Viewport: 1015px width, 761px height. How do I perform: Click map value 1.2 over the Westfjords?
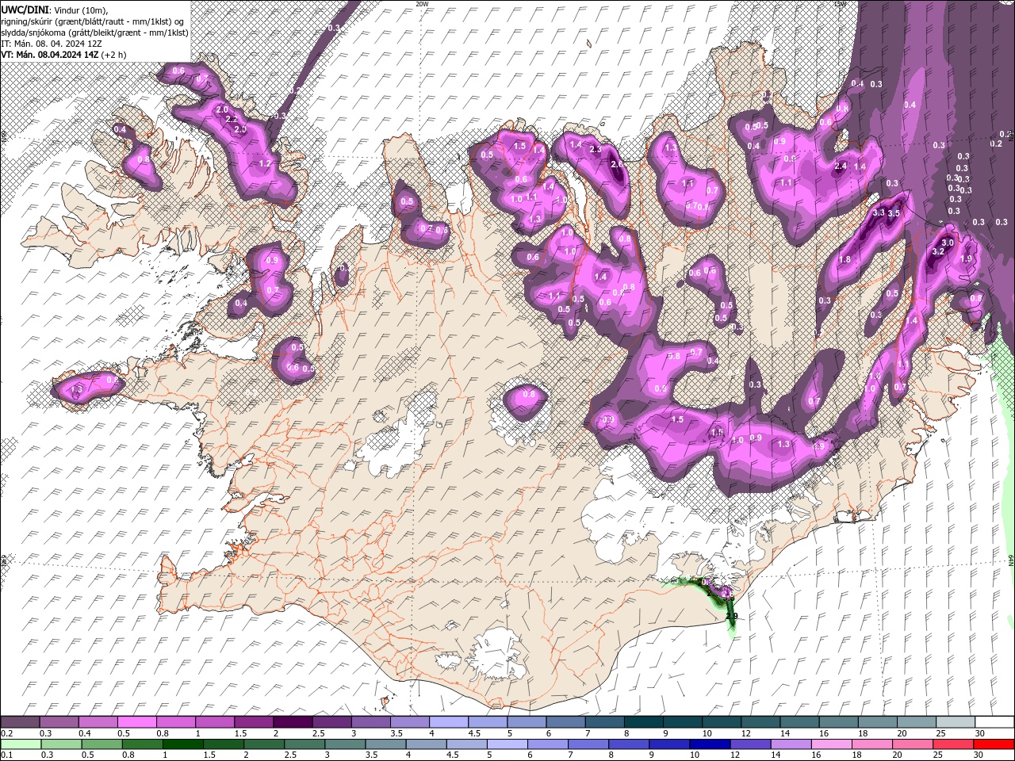click(x=266, y=163)
